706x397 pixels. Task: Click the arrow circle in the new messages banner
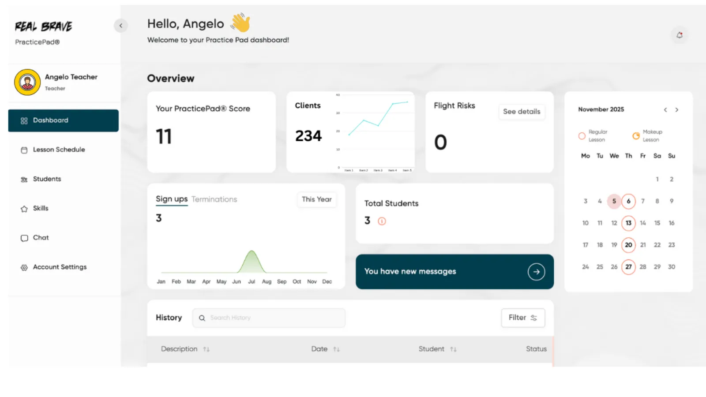tap(536, 272)
